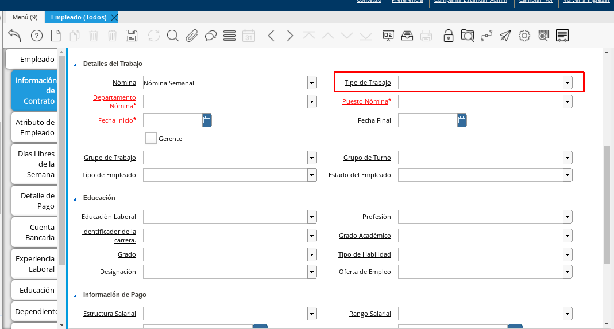The image size is (614, 329).
Task: Go to the next record arrow
Action: point(290,36)
